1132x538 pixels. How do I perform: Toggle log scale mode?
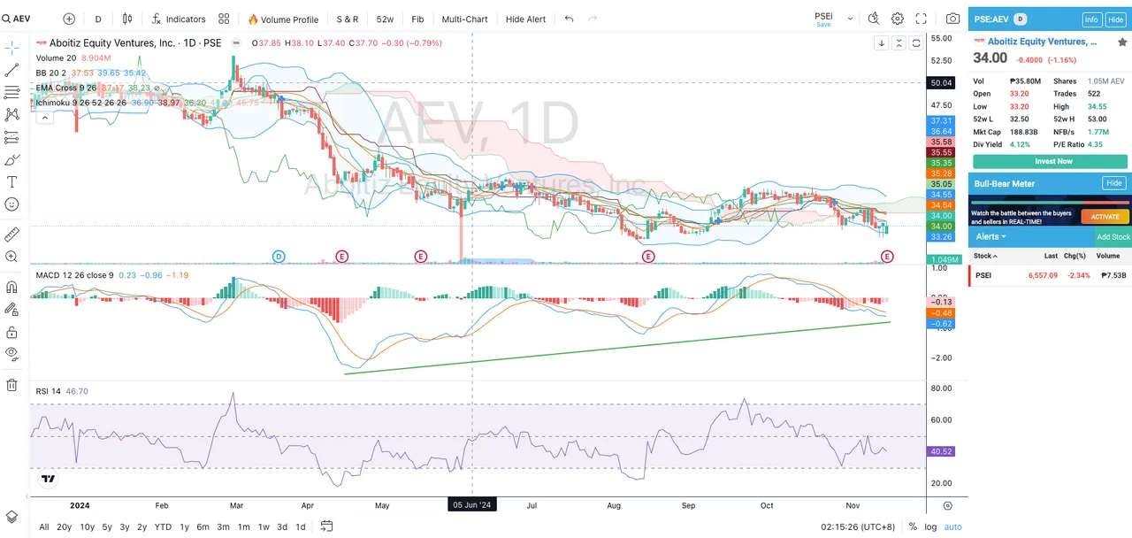(931, 526)
